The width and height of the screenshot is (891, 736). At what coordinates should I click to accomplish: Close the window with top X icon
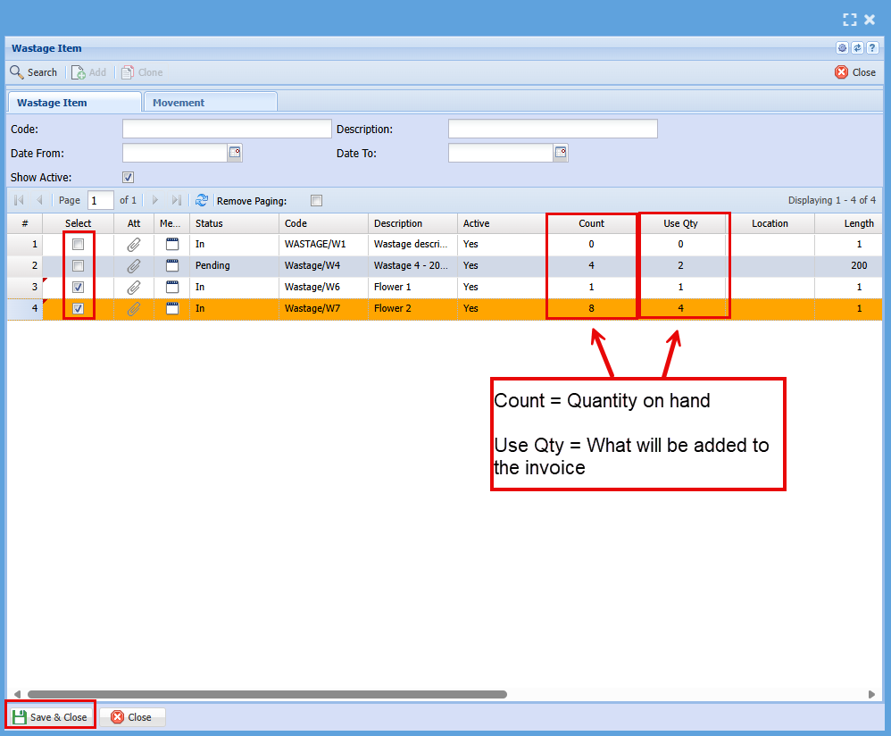click(x=870, y=20)
